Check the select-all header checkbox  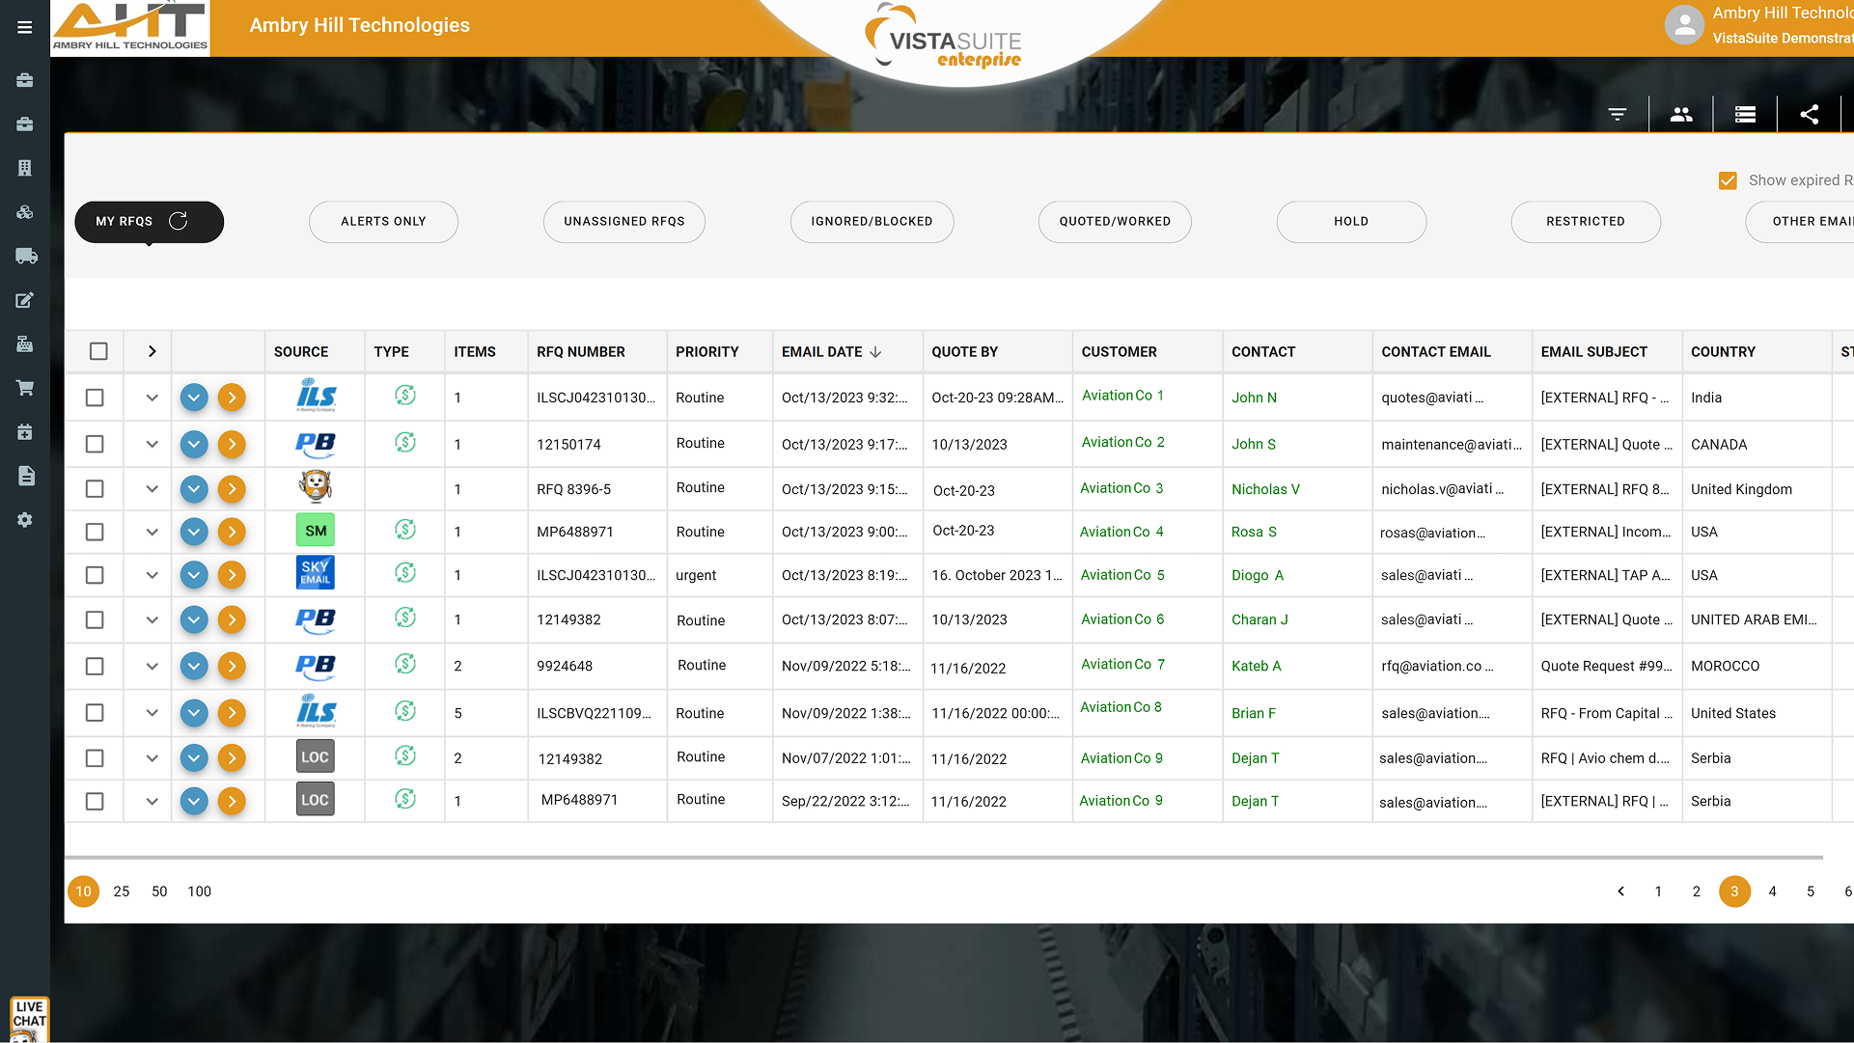click(x=98, y=351)
